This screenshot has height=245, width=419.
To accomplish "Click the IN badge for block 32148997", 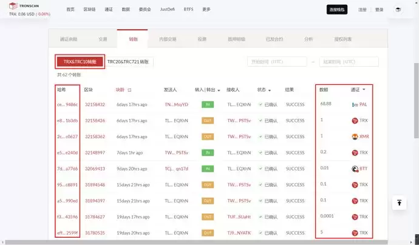I will tap(208, 152).
